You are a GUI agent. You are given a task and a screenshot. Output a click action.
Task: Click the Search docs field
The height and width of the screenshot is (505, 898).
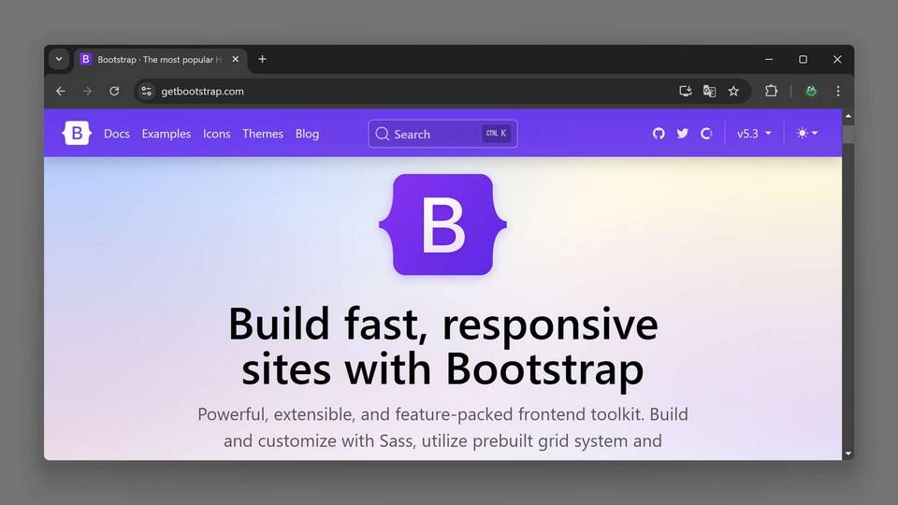442,134
